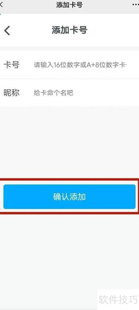Tap the empty gray area above the 确认添加 button
This screenshot has width=139, height=310.
click(x=69, y=142)
